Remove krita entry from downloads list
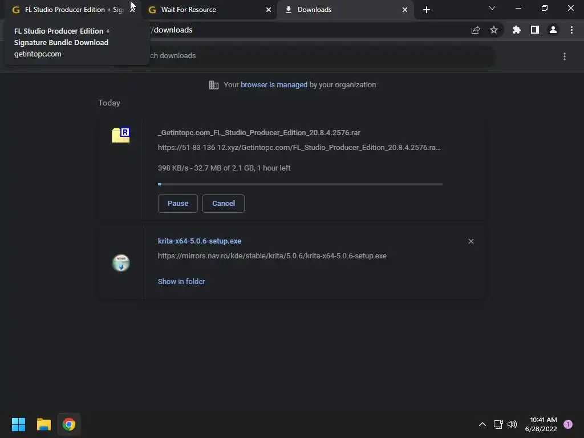 pos(471,241)
